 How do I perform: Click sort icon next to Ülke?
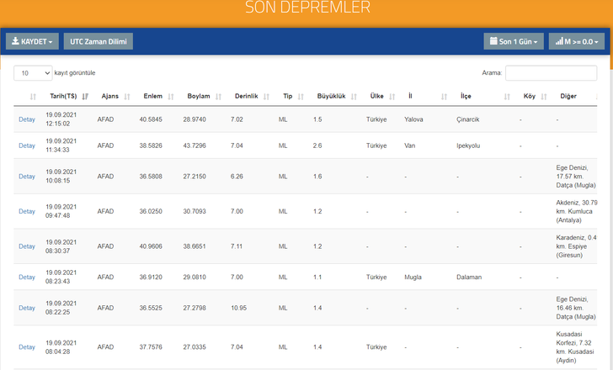click(x=392, y=97)
